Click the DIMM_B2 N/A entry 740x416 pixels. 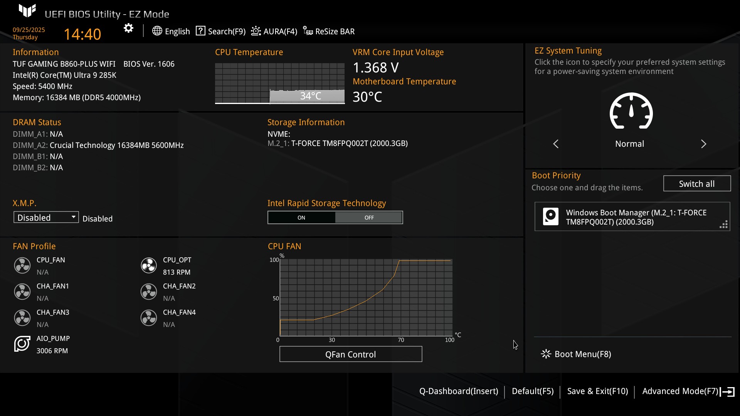pyautogui.click(x=38, y=168)
